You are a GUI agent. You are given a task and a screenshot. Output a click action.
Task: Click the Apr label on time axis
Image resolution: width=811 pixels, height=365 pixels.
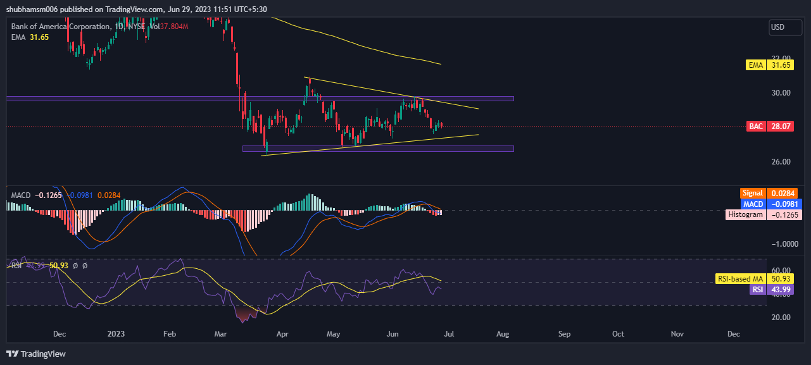(x=282, y=333)
